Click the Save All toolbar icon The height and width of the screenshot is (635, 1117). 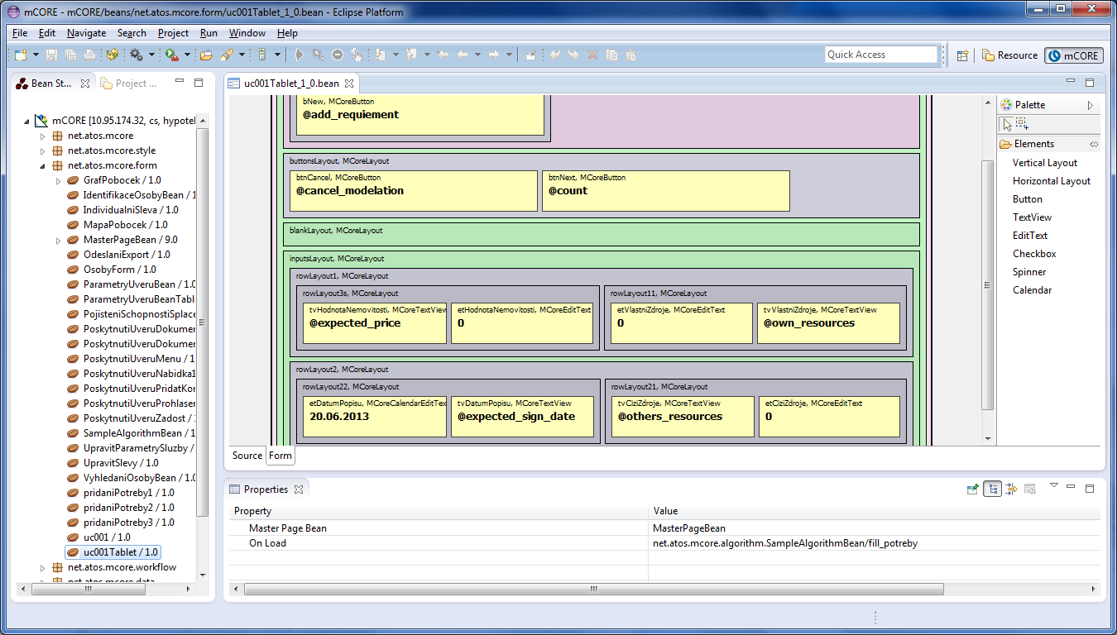(70, 55)
